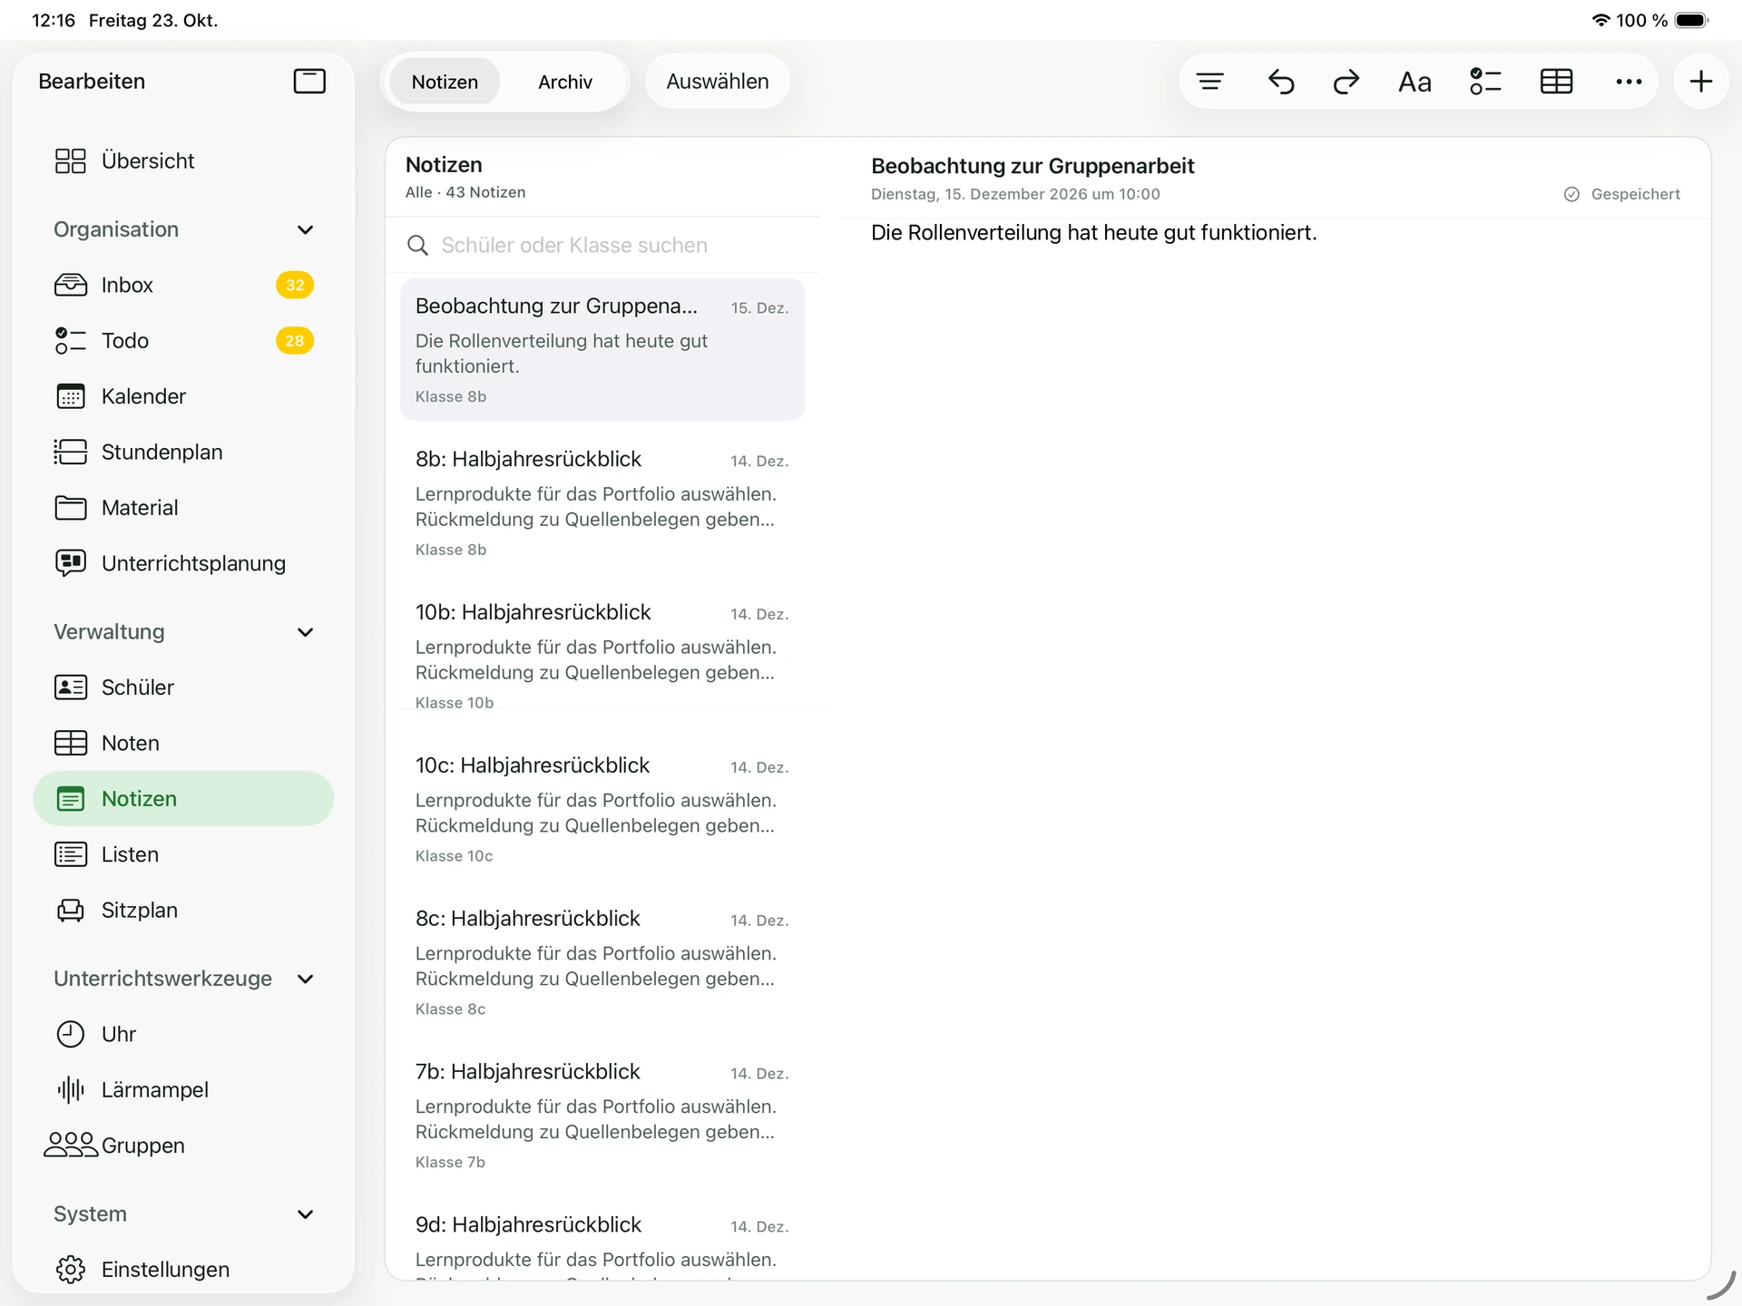Tap Bearbeiten in the sidebar header

point(92,82)
